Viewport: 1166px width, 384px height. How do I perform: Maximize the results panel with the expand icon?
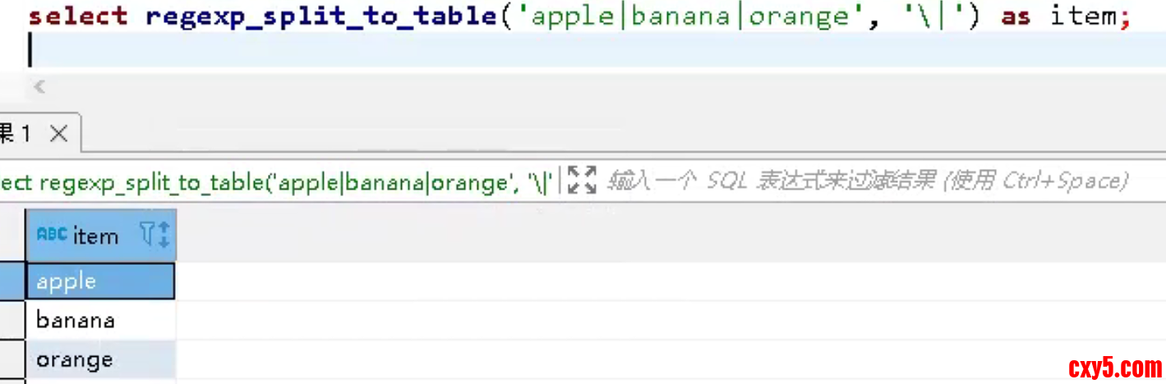tap(582, 179)
